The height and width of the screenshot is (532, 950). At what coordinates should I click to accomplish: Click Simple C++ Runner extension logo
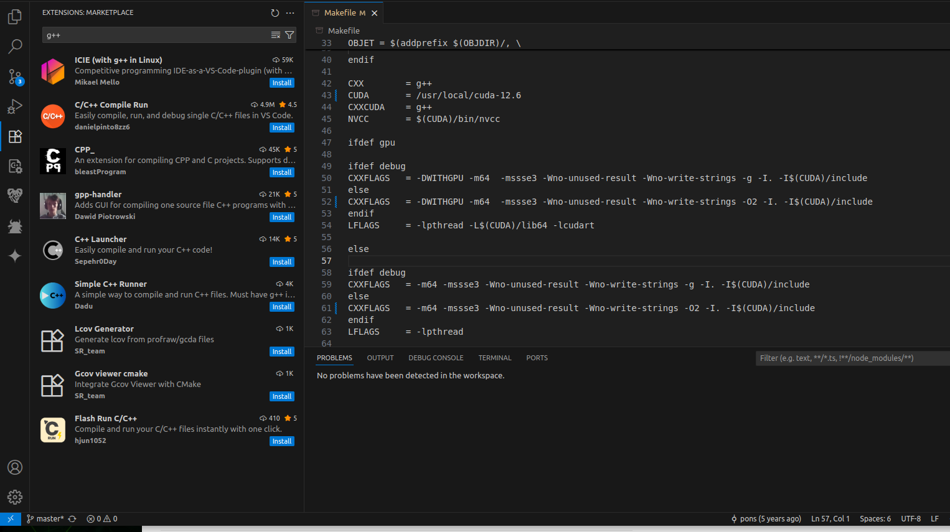[53, 295]
